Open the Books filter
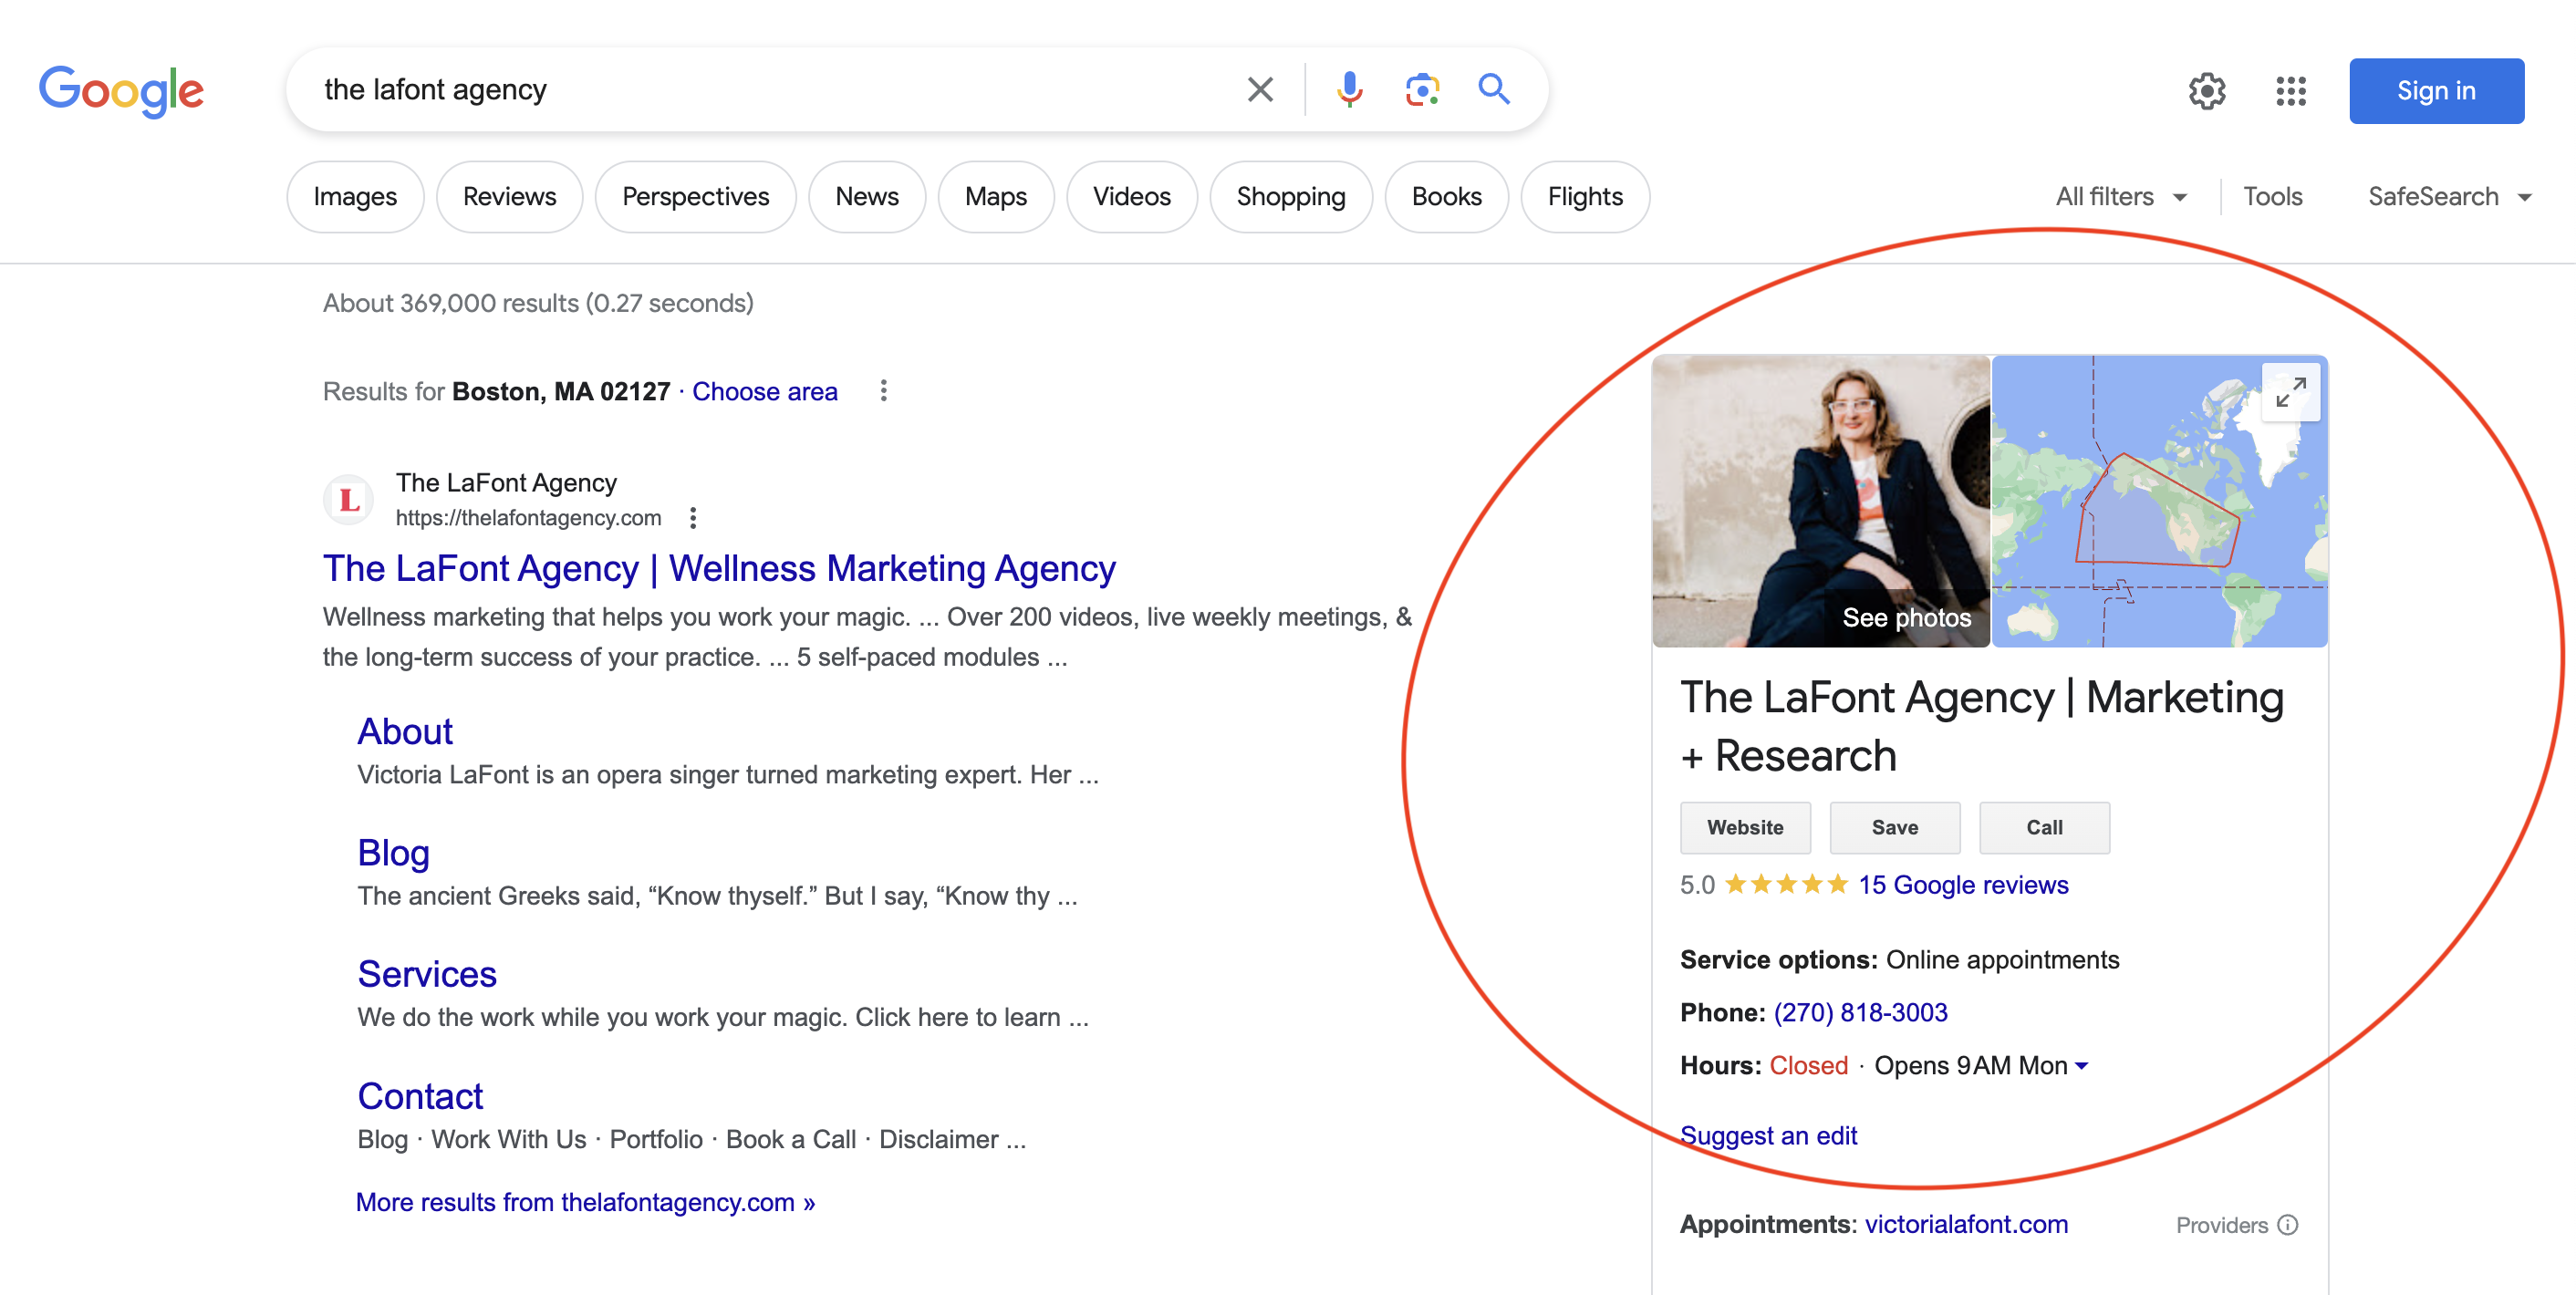Viewport: 2576px width, 1295px height. [x=1446, y=197]
